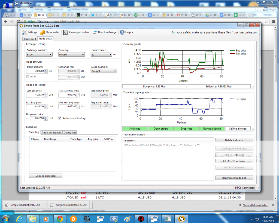Toggle the Activate real trading checkbox
Image resolution: width=279 pixels, height=223 pixels.
60,118
